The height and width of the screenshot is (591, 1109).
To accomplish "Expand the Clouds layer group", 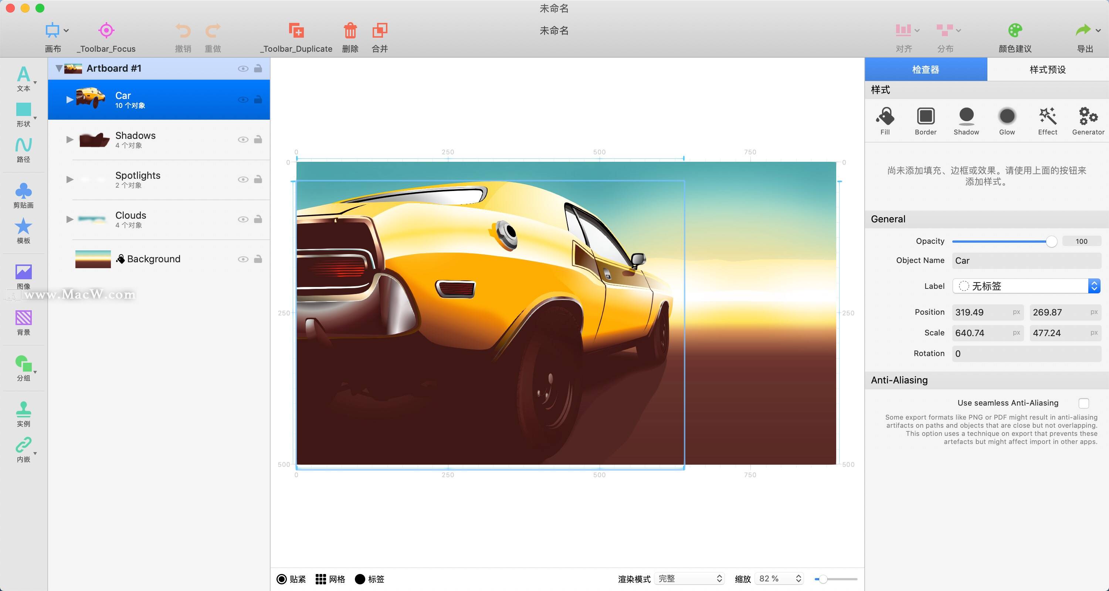I will 70,219.
